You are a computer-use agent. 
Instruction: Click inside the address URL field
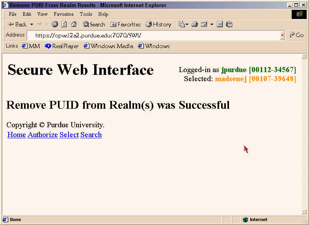coord(158,35)
